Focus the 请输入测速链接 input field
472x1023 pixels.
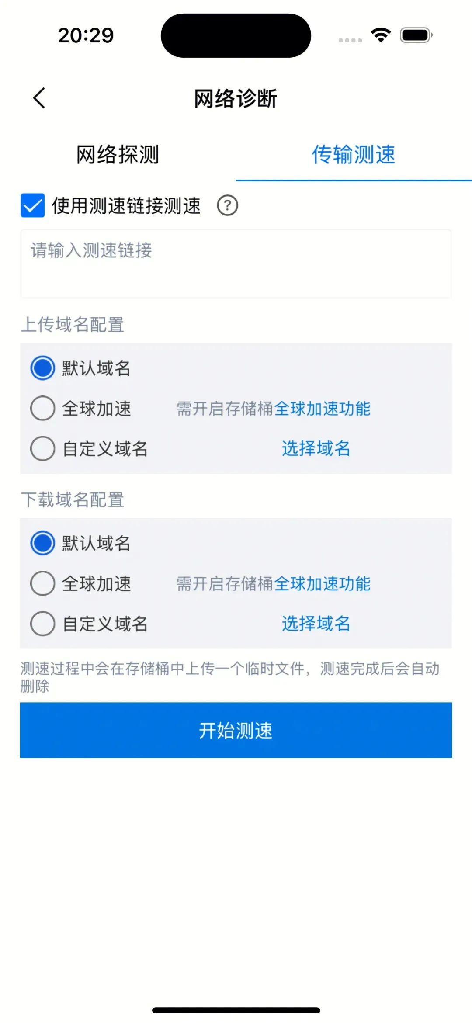pos(236,264)
